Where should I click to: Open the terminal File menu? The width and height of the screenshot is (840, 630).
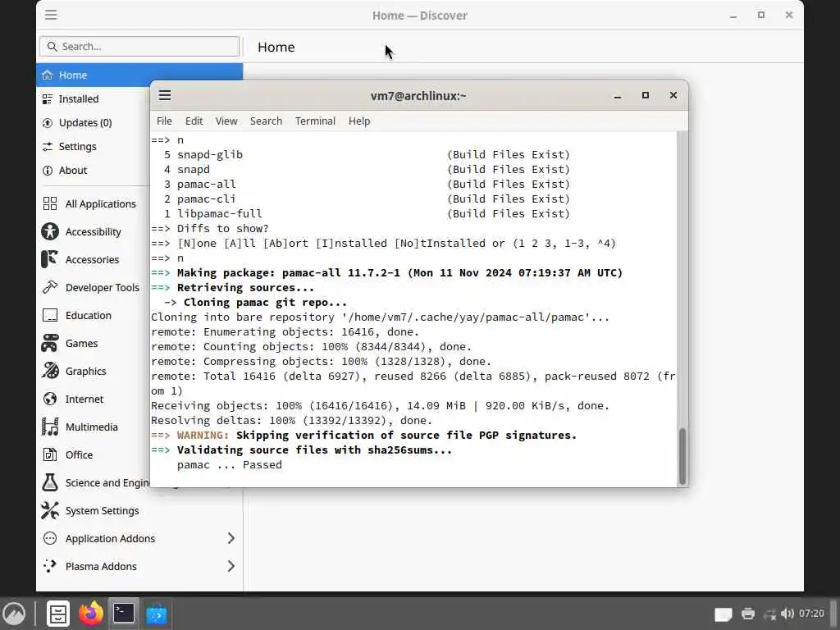coord(164,121)
